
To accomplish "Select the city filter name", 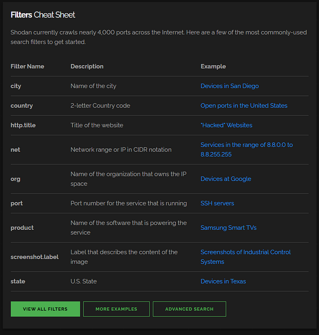I will pyautogui.click(x=16, y=86).
